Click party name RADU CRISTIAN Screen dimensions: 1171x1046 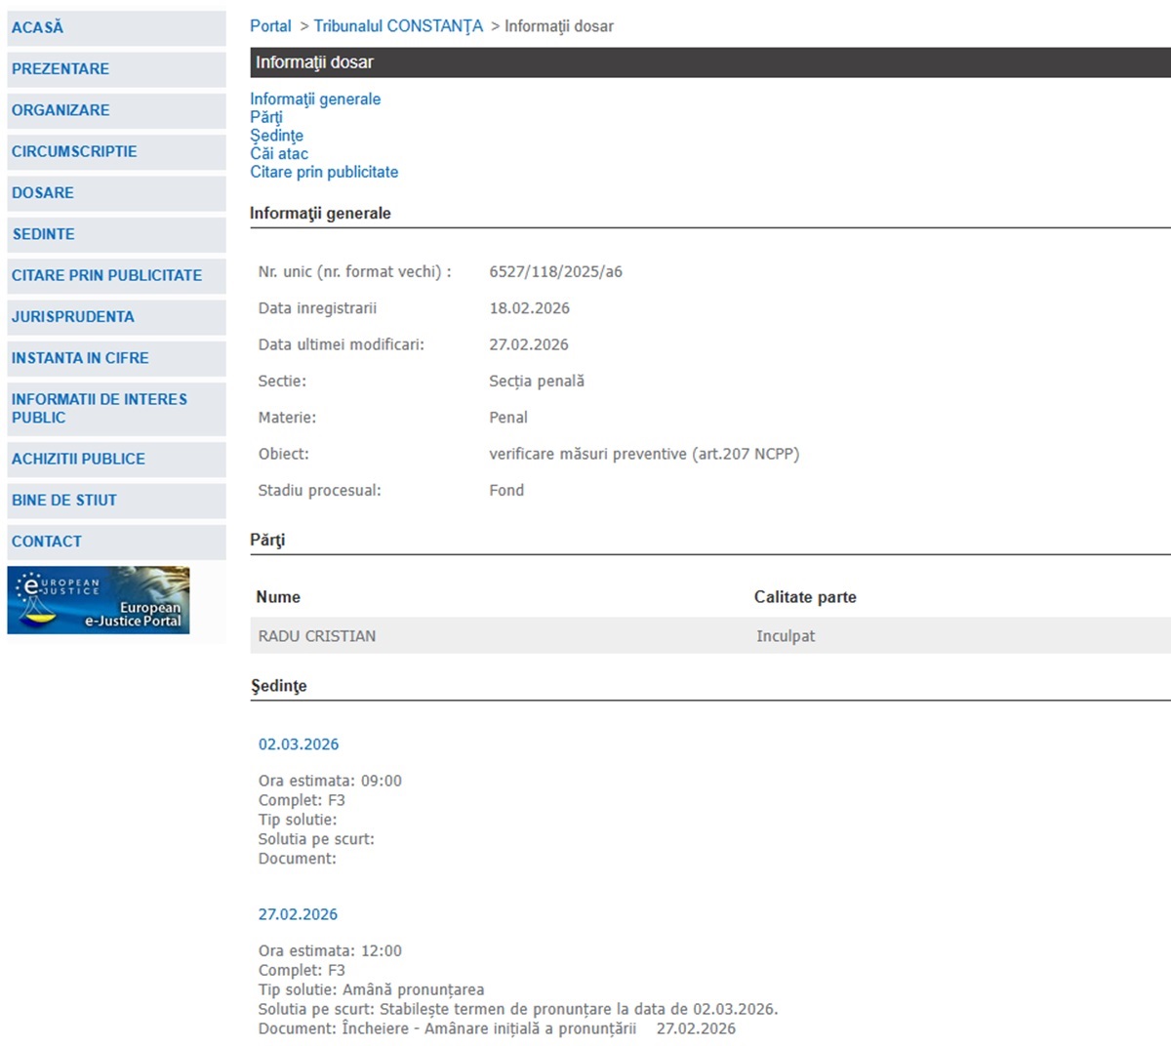pos(317,636)
